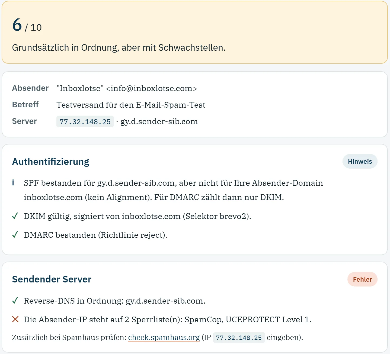This screenshot has width=390, height=354.
Task: Click the Sendender Server heading
Action: [52, 279]
